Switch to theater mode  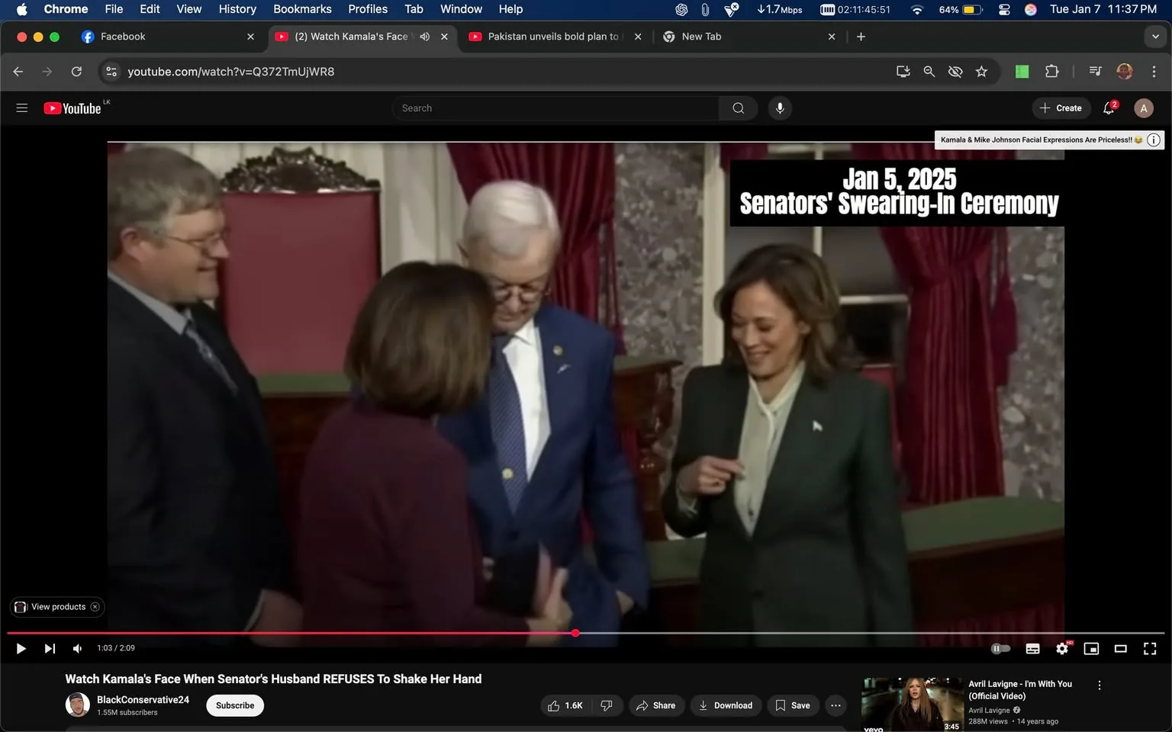click(1120, 648)
